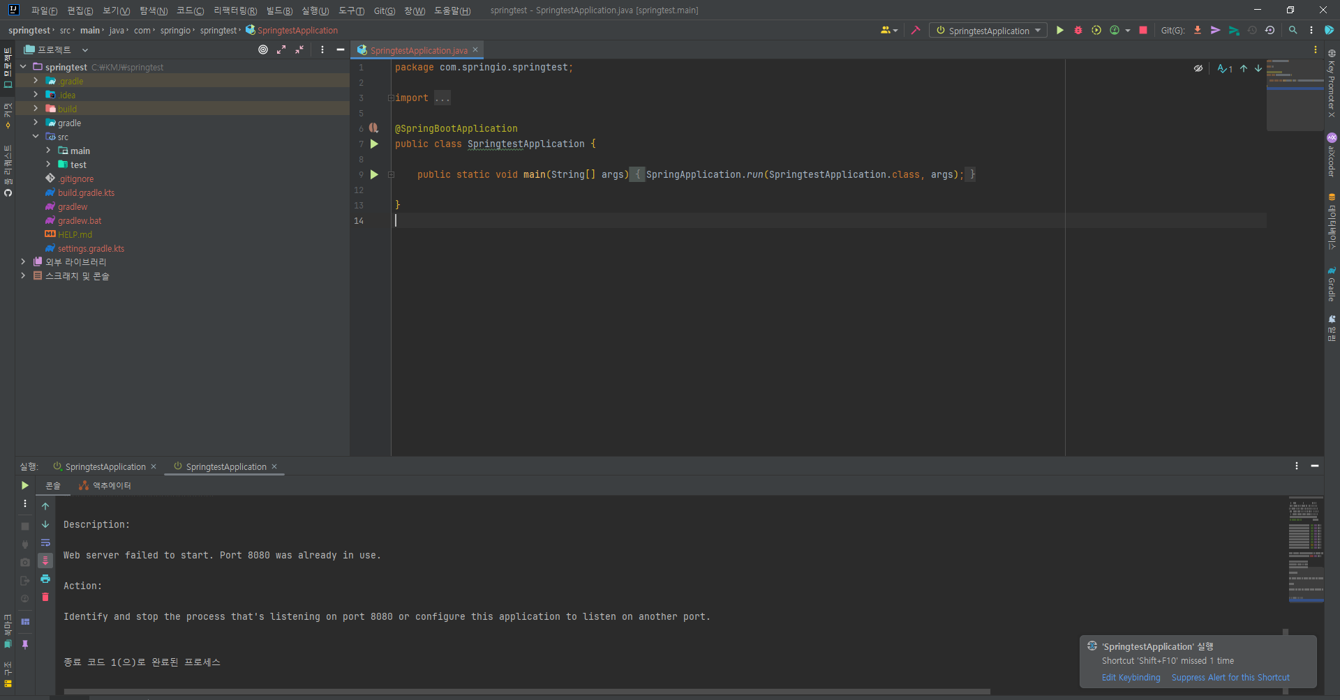Screen dimensions: 1340x700
Task: Go to previous highlighted problem arrow
Action: [1244, 68]
